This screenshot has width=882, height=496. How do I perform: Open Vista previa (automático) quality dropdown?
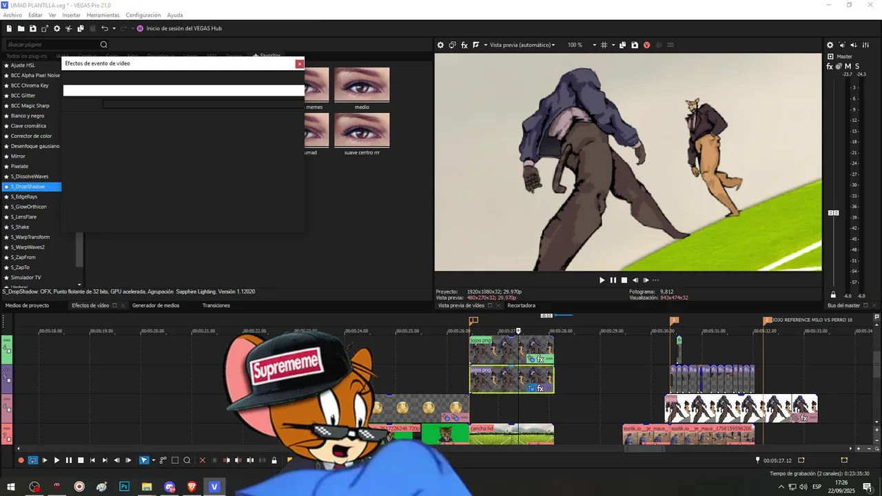pos(522,45)
